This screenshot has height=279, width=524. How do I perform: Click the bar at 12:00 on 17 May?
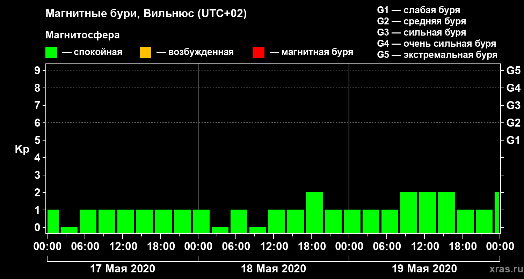126,221
